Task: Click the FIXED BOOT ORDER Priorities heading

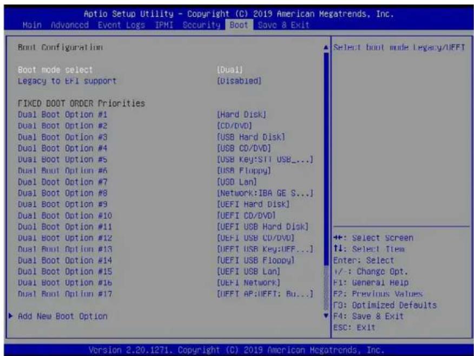Action: (x=81, y=103)
